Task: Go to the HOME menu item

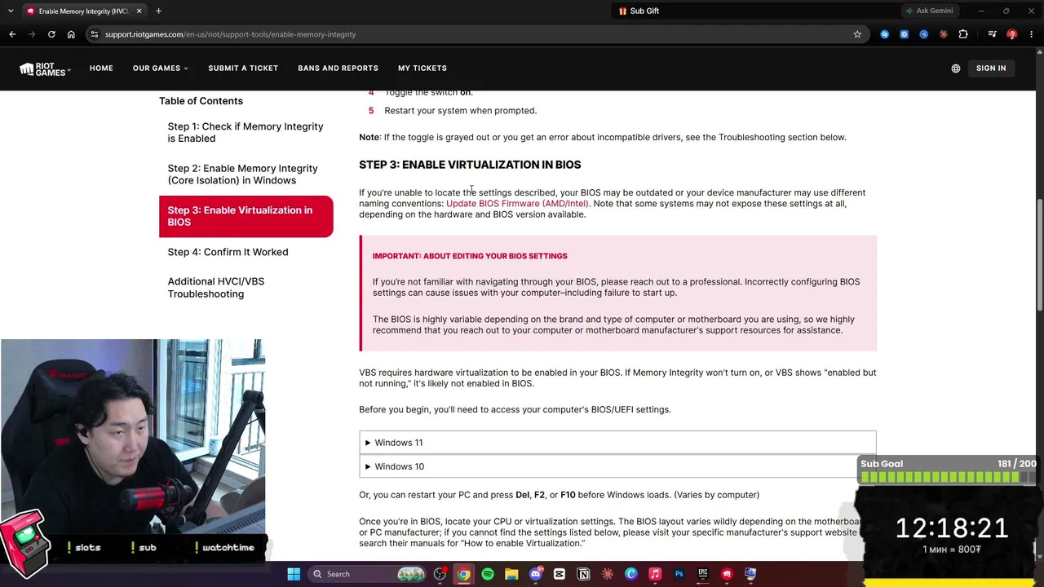Action: tap(101, 68)
